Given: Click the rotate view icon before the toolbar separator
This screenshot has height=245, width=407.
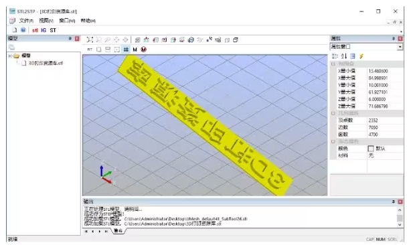Looking at the screenshot, I should [125, 39].
